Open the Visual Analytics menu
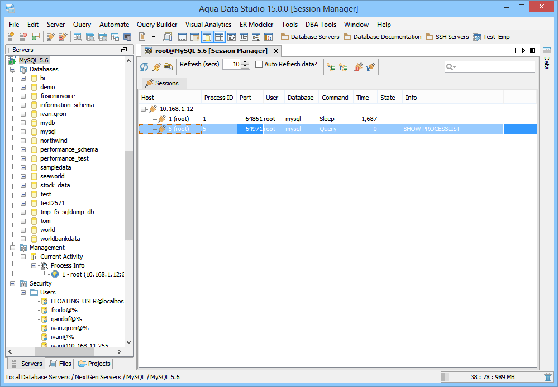558x387 pixels. [208, 25]
